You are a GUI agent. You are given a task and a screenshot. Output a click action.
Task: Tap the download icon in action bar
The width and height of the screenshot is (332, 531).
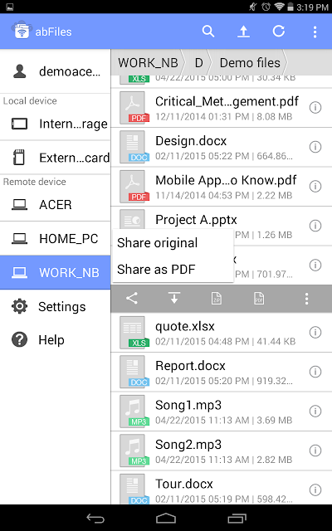pos(174,299)
